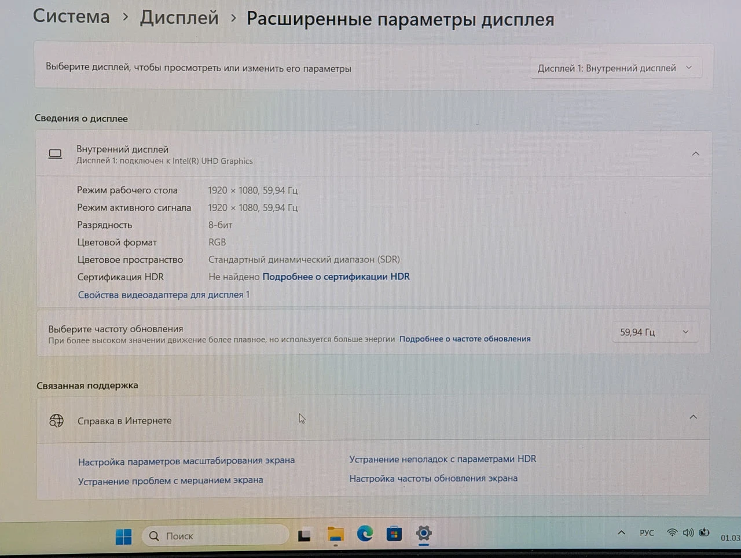Click the Связанная поддержка heading
Image resolution: width=741 pixels, height=558 pixels.
tap(87, 386)
